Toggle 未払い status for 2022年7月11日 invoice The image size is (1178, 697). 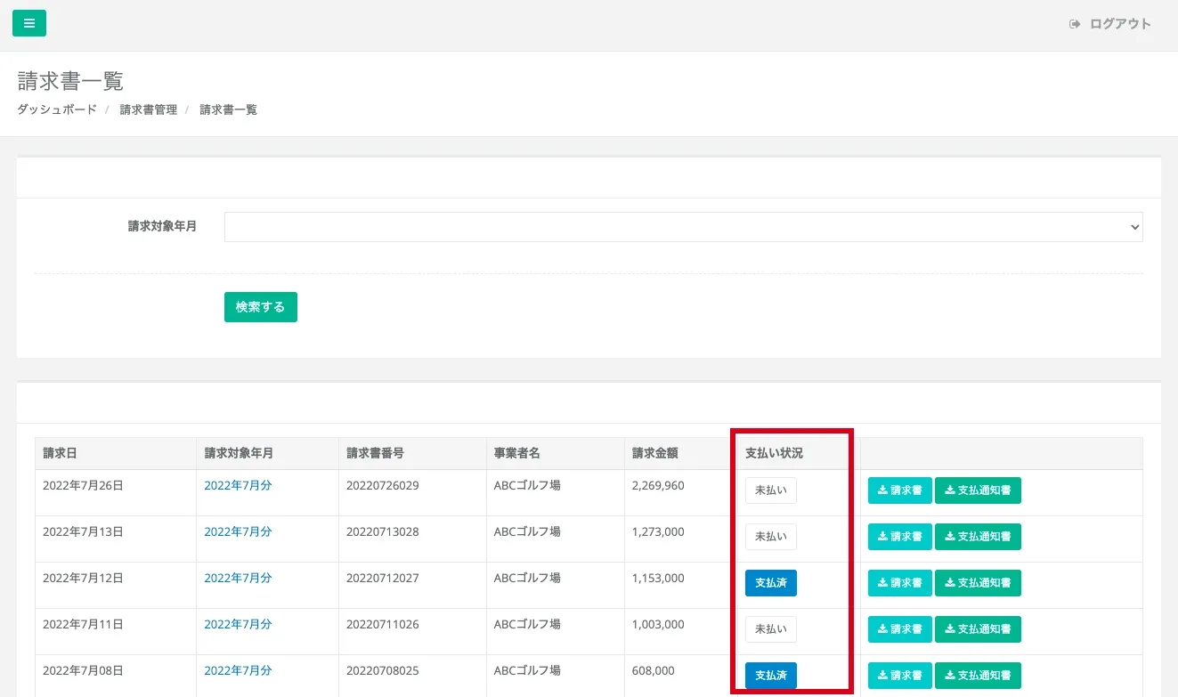click(770, 629)
